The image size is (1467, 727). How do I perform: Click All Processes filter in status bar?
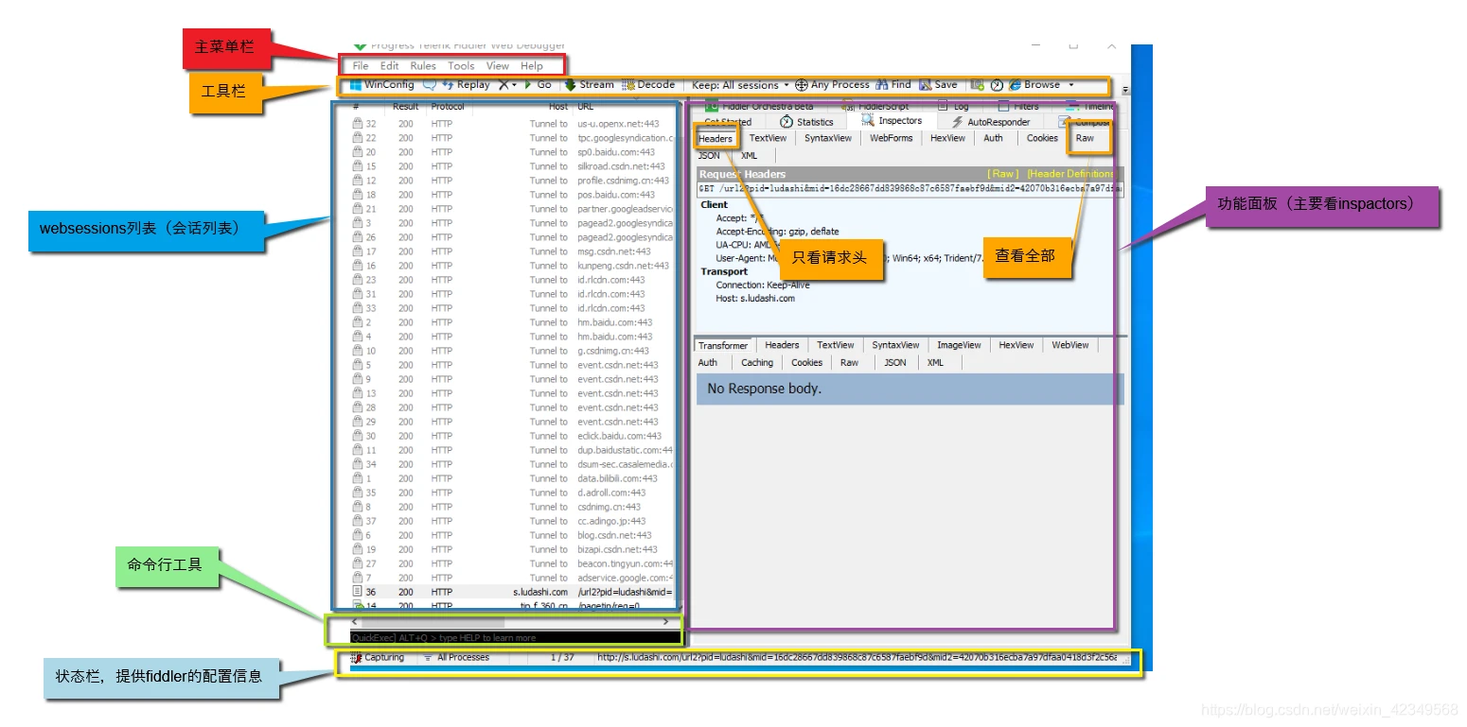(456, 657)
